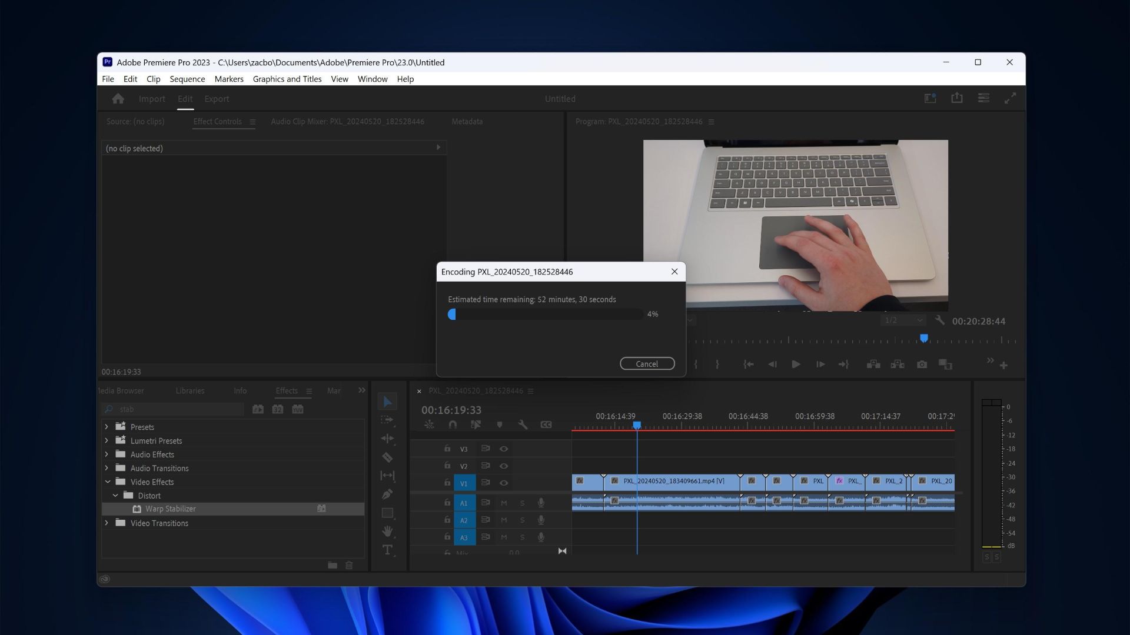
Task: Toggle V2 track visibility eye icon
Action: (503, 466)
